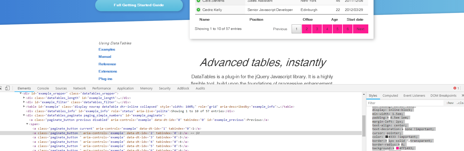Select the dataTables_info div node
This screenshot has width=464, height=151.
130,111
